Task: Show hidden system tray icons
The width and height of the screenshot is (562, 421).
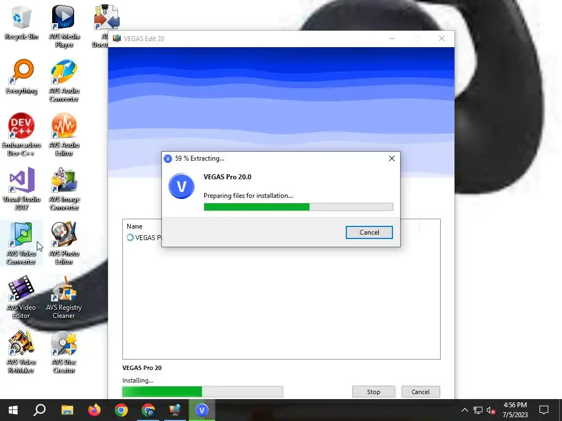Action: point(464,410)
